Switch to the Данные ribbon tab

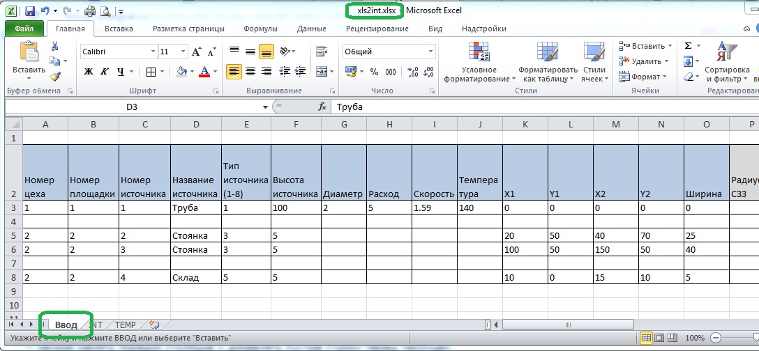pos(312,29)
